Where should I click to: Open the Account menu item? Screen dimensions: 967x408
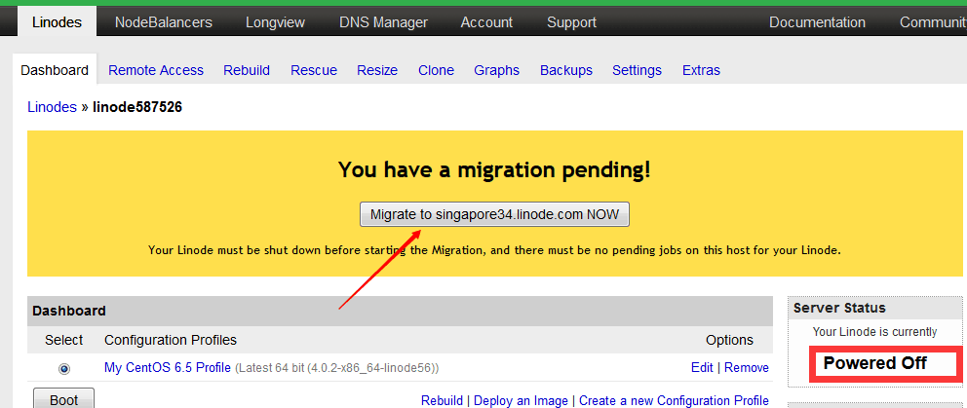click(x=486, y=22)
